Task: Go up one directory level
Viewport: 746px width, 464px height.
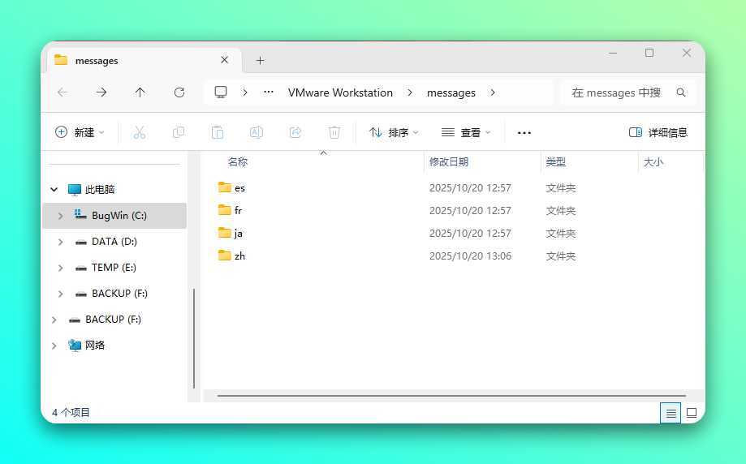Action: (x=140, y=92)
